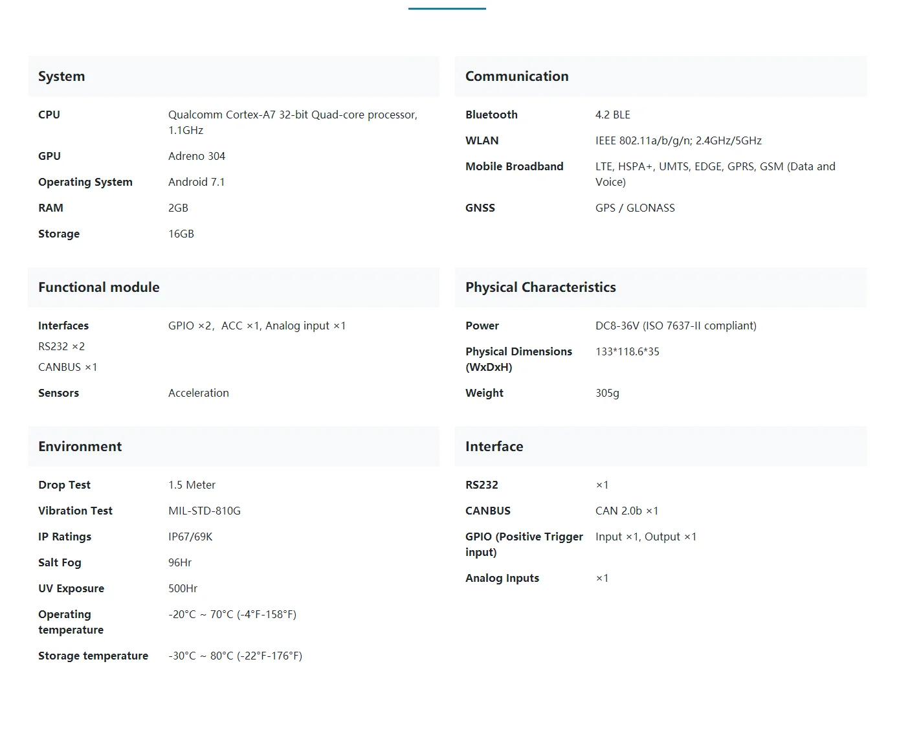Click the 'Physical Characteristics' section heading
899x743 pixels.
click(x=540, y=287)
